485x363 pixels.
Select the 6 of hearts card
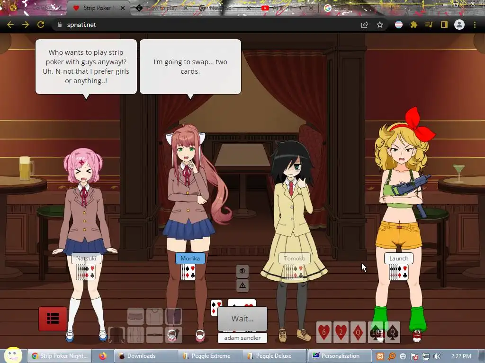click(x=324, y=332)
